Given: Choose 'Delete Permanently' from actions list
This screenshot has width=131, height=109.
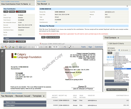Looking at the screenshot, I should click(119, 66).
